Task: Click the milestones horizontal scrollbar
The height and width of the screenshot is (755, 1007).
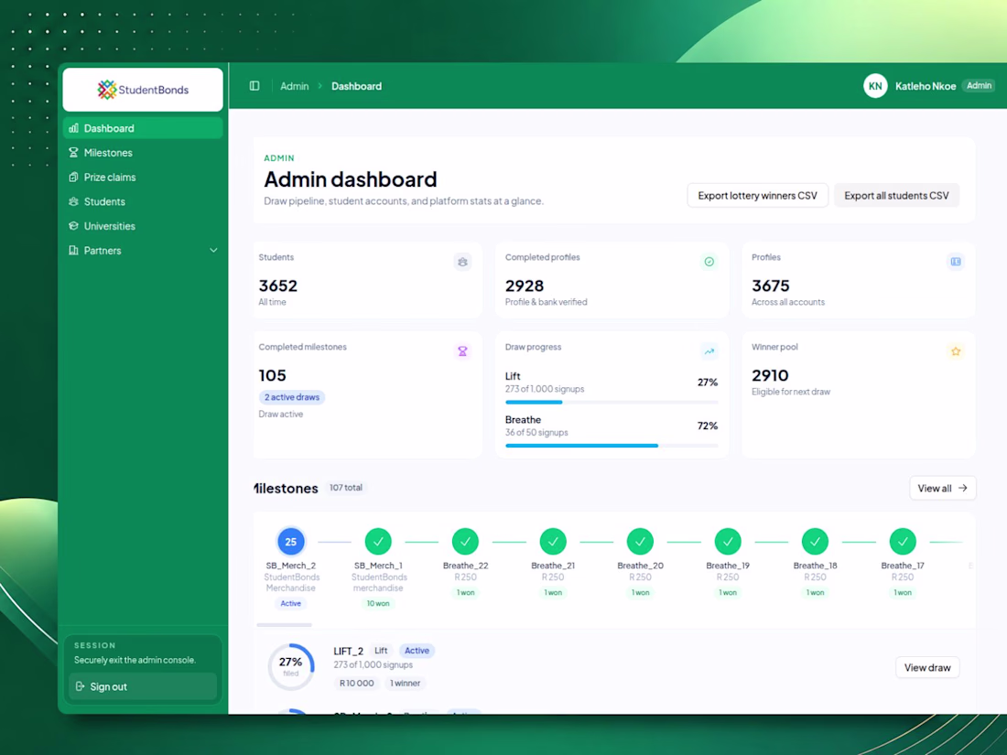Action: [284, 625]
